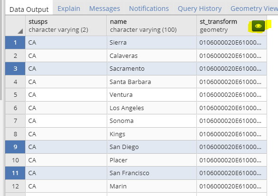Click the Sacramento name cell
278x196 pixels.
[152, 69]
